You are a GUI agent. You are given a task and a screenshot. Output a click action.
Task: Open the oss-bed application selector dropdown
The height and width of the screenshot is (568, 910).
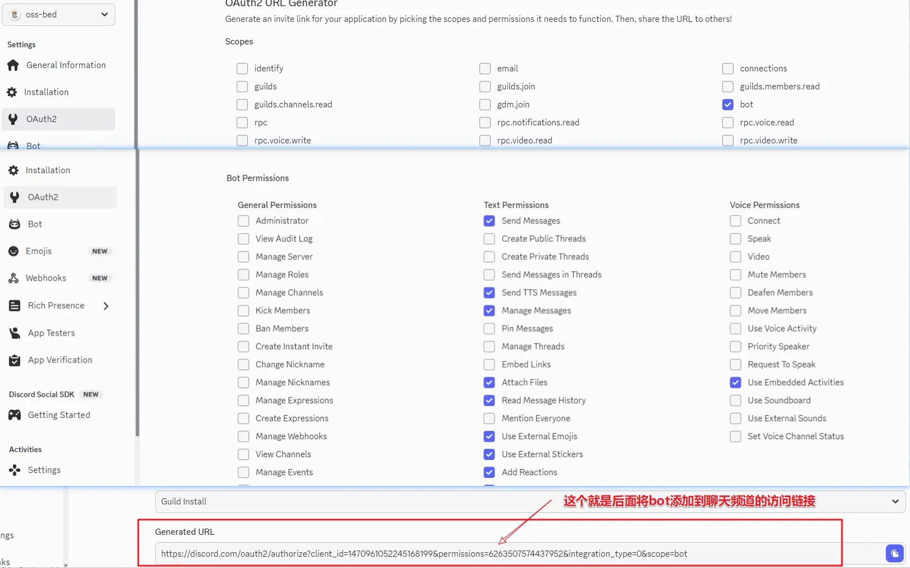coord(58,15)
